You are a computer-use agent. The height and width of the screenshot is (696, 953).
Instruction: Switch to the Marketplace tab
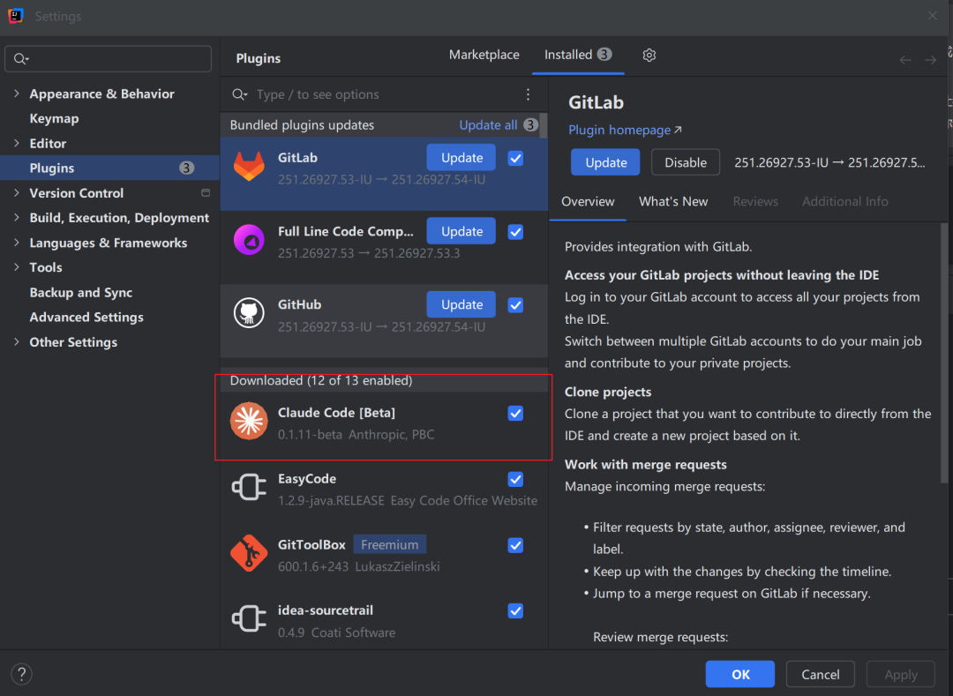click(x=484, y=55)
